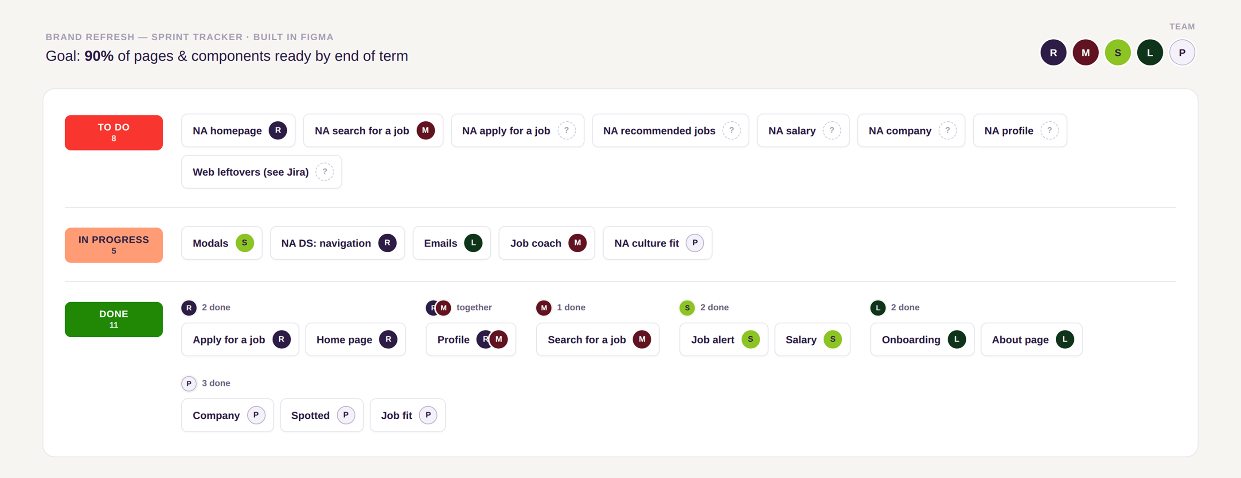
Task: Select the TO DO status label
Action: pyautogui.click(x=114, y=133)
